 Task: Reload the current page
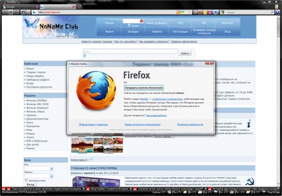pos(11,12)
